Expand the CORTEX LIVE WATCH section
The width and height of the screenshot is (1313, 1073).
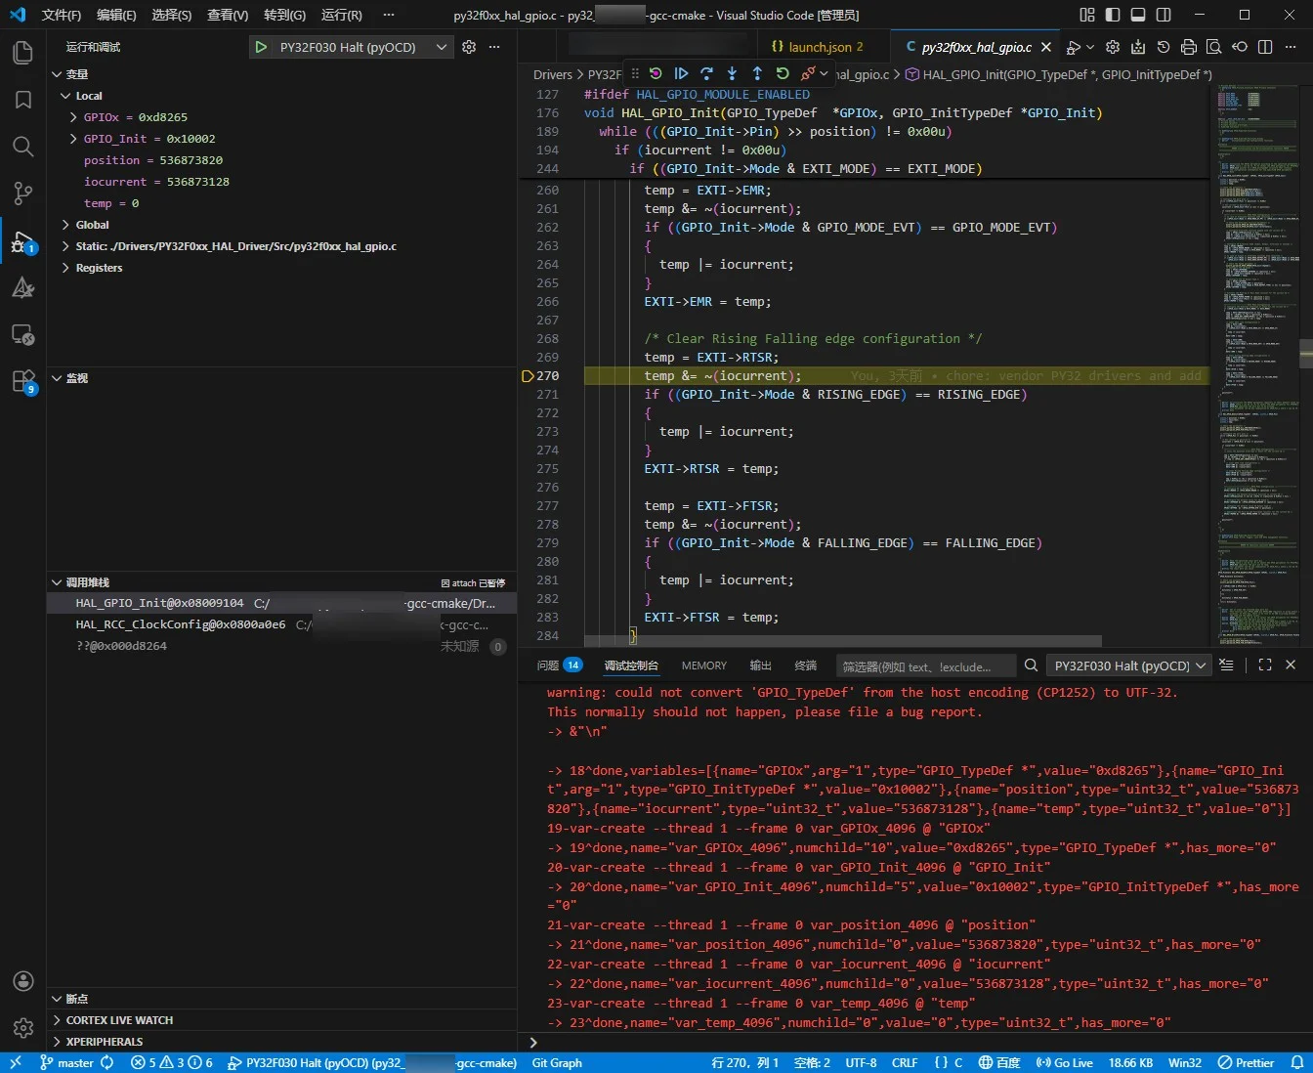[x=281, y=1020]
